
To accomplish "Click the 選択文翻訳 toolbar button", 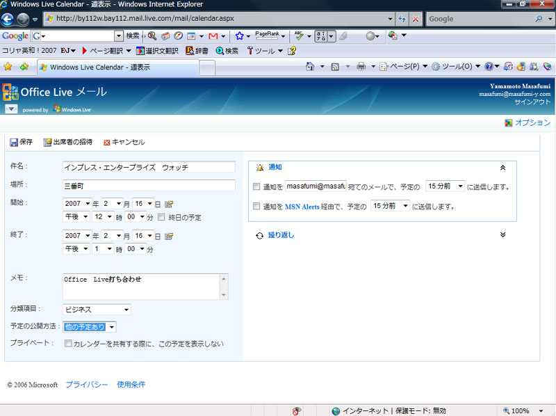I will click(157, 51).
